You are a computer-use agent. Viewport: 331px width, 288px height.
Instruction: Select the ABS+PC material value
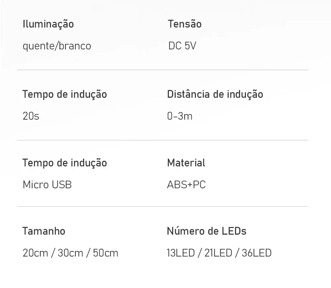(x=186, y=185)
